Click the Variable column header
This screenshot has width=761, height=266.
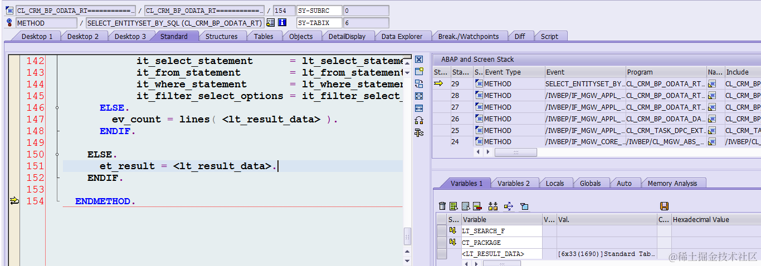pos(501,219)
